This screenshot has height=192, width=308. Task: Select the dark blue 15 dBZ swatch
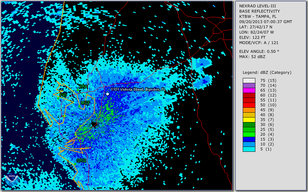coord(249,140)
